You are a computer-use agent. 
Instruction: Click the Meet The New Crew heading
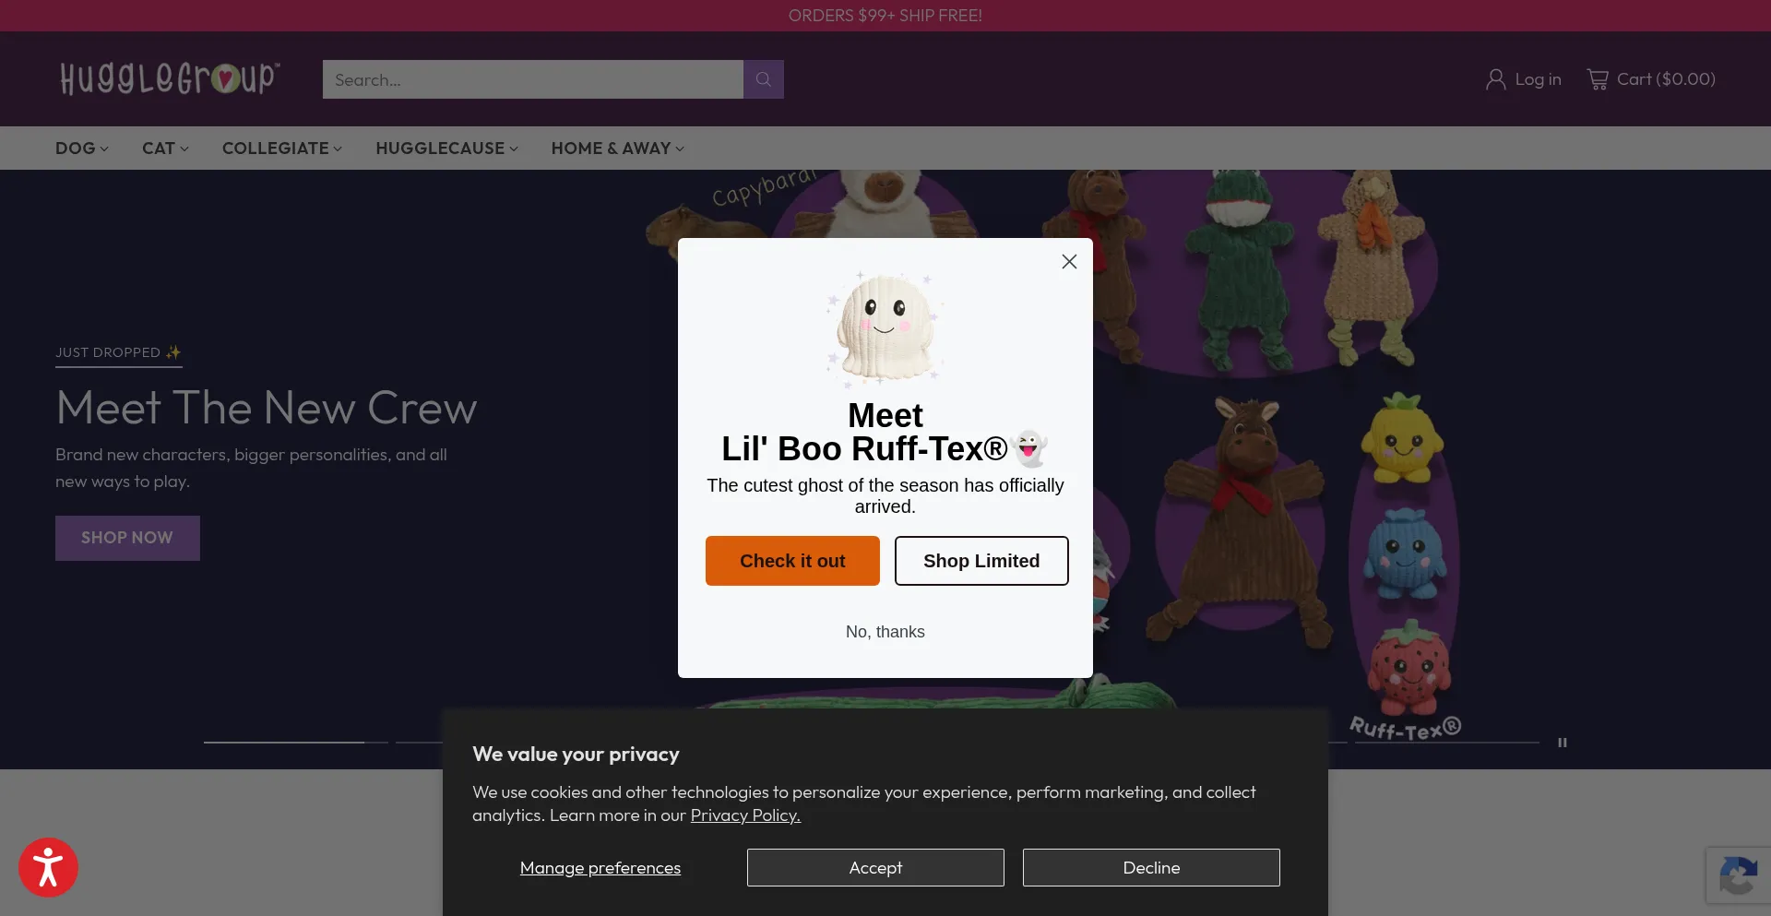pos(267,408)
